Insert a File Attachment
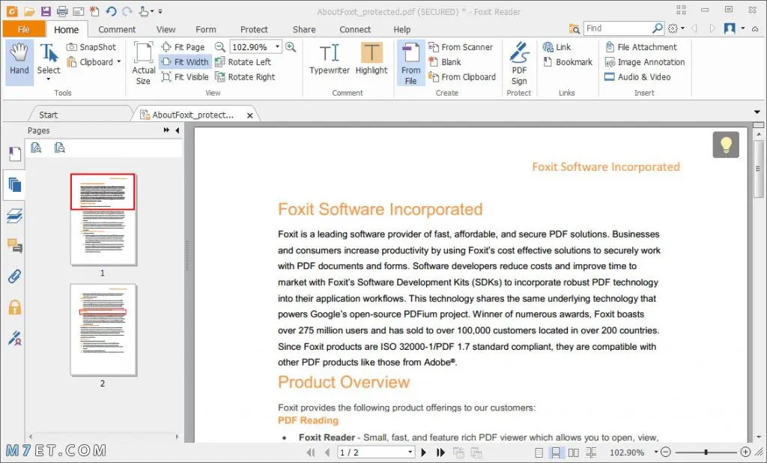The height and width of the screenshot is (463, 767). (x=641, y=47)
